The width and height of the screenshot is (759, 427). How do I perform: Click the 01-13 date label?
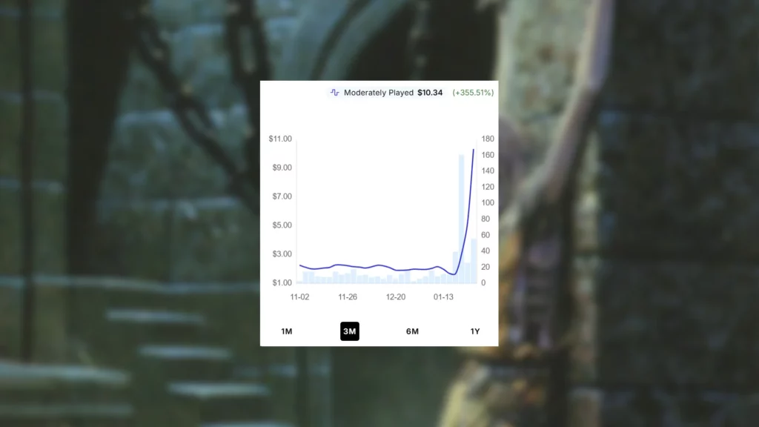pos(443,297)
